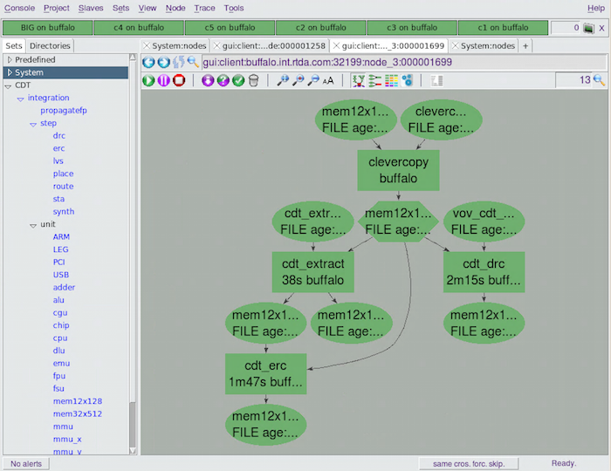Click the c1 on buffalo slave button
The image size is (611, 471).
[x=503, y=28]
